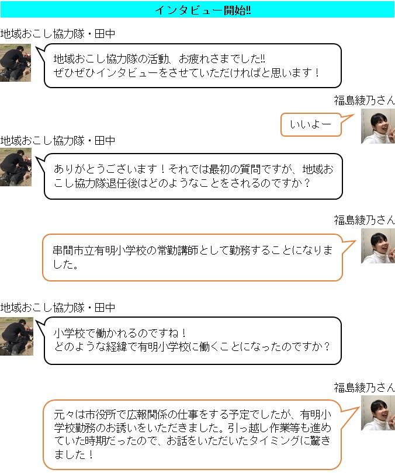
Task: Click the first 地域おこし協力隊・田中 name label
Action: click(58, 34)
